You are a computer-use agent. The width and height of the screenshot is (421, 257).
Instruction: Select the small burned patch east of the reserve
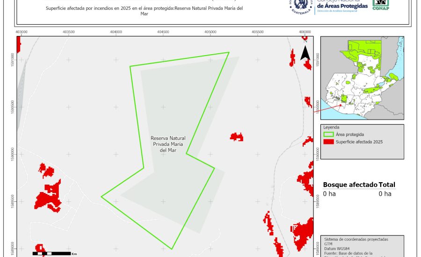[237, 136]
